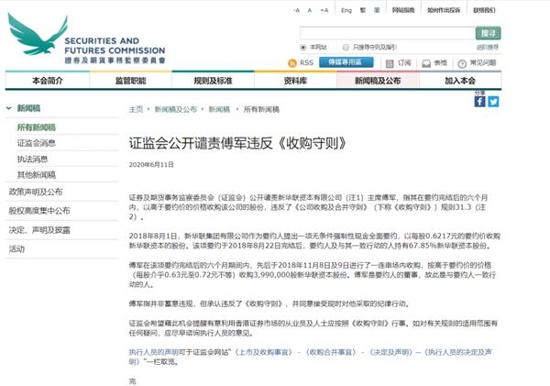Select 执法消息 in sidebar
This screenshot has height=386, width=550.
click(32, 159)
